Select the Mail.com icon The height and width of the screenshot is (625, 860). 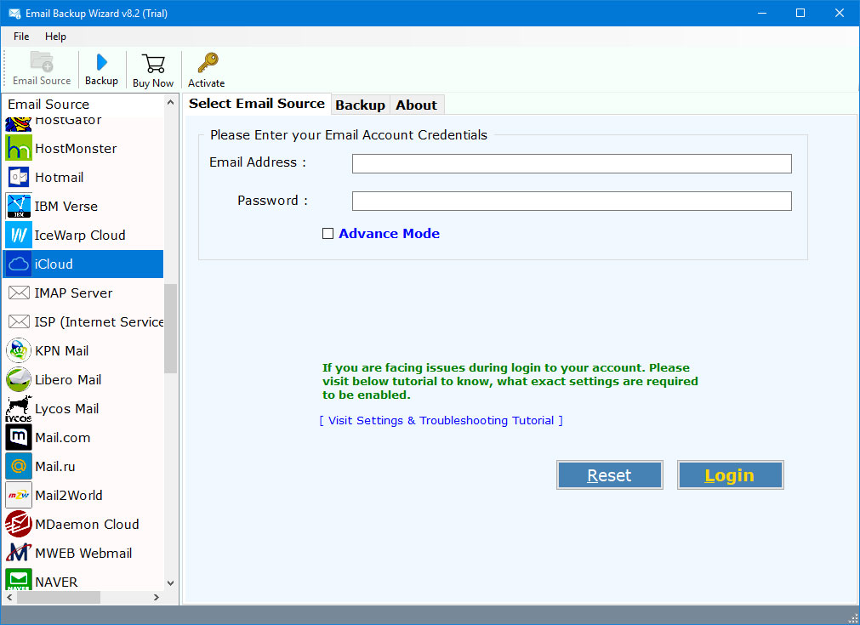coord(19,437)
